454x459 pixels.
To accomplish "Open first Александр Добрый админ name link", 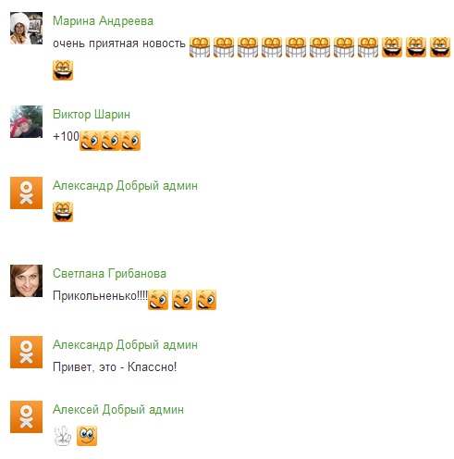I will (125, 186).
